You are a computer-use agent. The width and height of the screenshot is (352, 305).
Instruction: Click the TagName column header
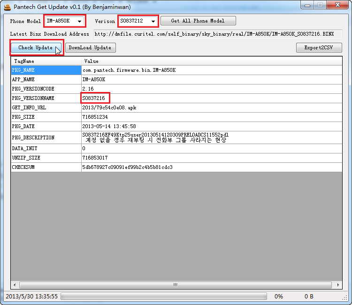pyautogui.click(x=46, y=61)
